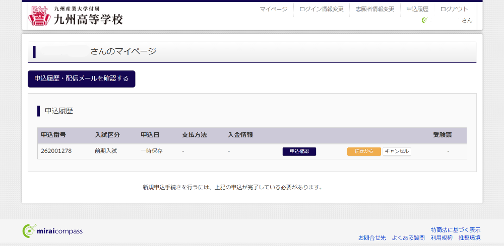This screenshot has height=246, width=504.
Task: Log out using the ログアウト menu item
Action: pos(454,9)
